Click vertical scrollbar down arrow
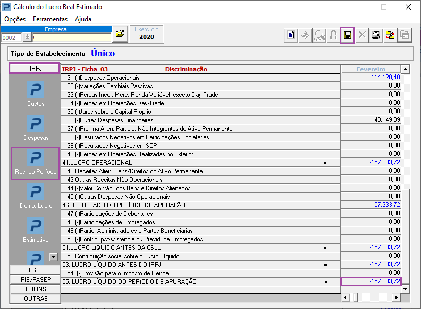This screenshot has height=309, width=421. [x=405, y=289]
